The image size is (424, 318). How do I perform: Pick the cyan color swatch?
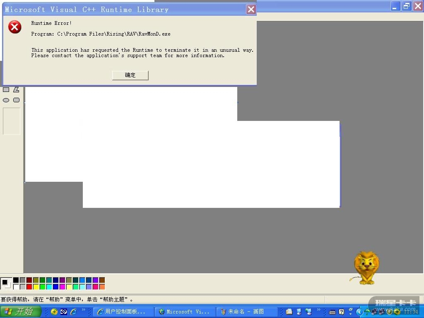click(x=49, y=287)
